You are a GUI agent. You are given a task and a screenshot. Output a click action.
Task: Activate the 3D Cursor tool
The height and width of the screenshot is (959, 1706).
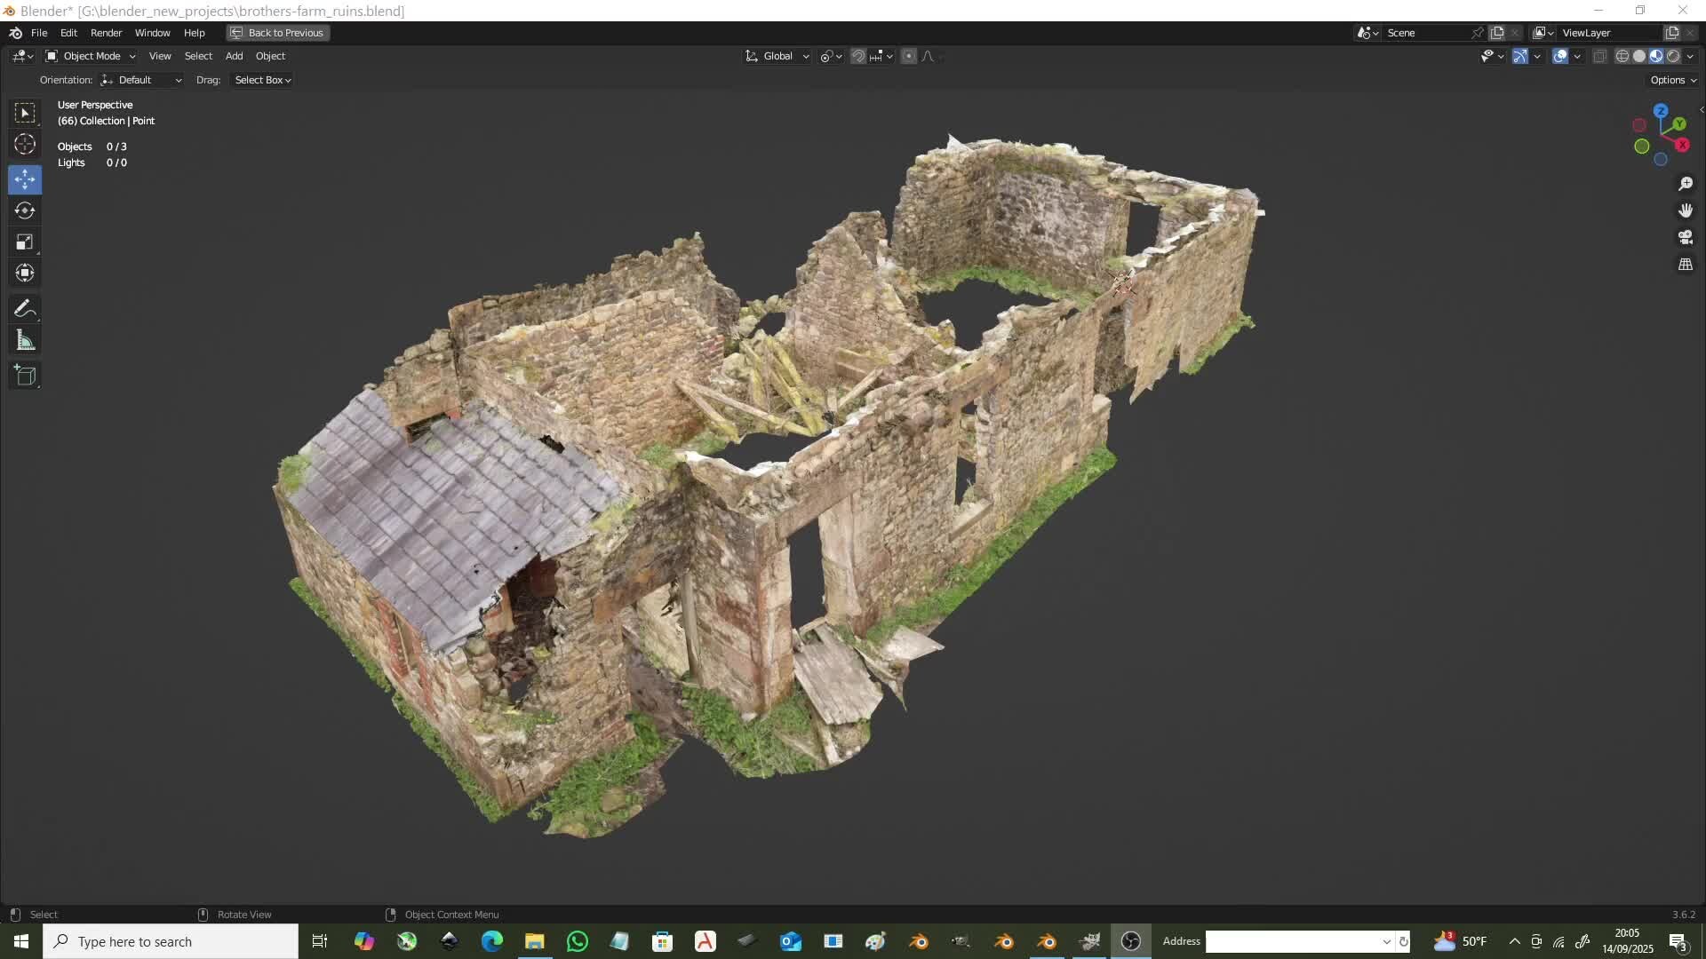coord(25,144)
